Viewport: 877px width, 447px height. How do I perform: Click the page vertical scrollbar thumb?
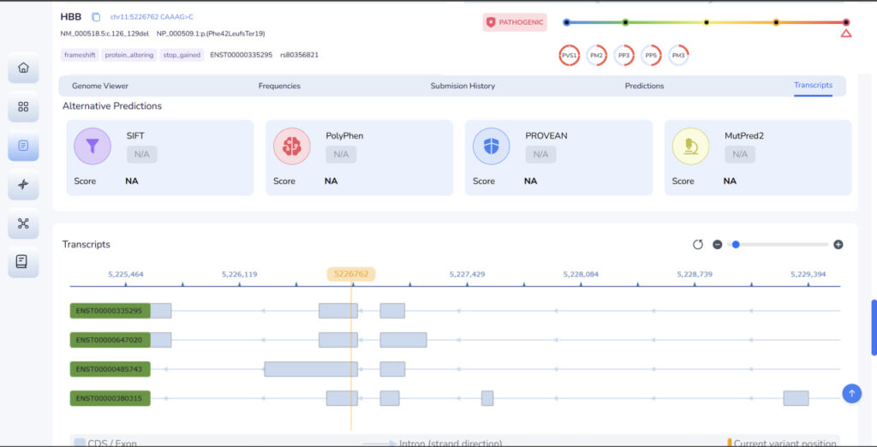(x=874, y=327)
